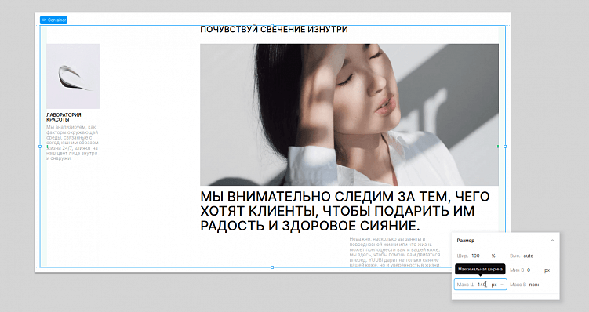589x312 pixels.
Task: Click the right middle resize handle of Container
Action: pos(505,147)
